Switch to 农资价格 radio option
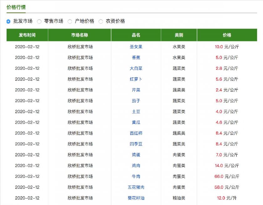Viewport: 263px width, 205px height. tap(101, 21)
